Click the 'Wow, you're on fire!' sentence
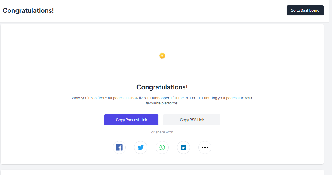The height and width of the screenshot is (175, 332). click(x=88, y=98)
